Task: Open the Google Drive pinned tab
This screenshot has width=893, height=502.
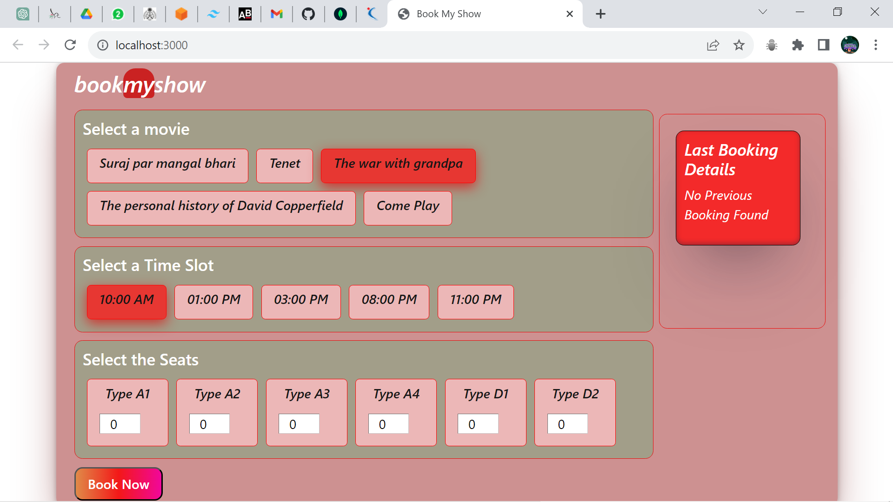Action: coord(87,14)
